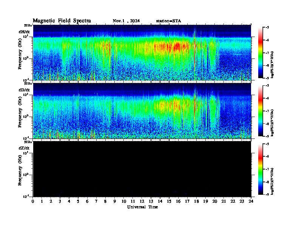Click the 10^-1 frequency tick of dZ/dt panel

26,196
